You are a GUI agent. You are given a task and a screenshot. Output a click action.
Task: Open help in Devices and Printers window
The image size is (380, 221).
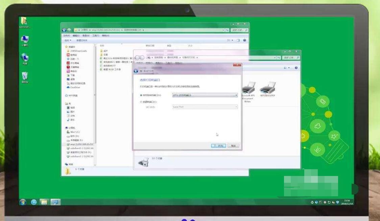[x=296, y=68]
